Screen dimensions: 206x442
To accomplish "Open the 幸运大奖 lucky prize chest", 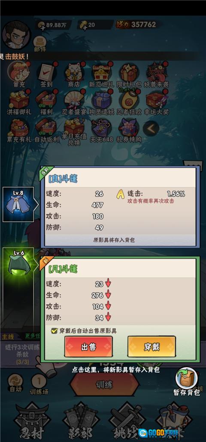I will [x=156, y=102].
